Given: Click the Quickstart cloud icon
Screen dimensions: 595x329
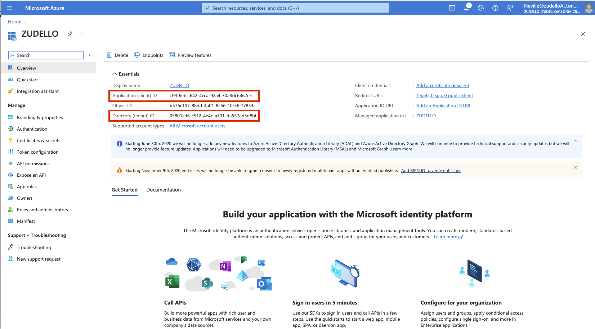Looking at the screenshot, I should coord(10,80).
